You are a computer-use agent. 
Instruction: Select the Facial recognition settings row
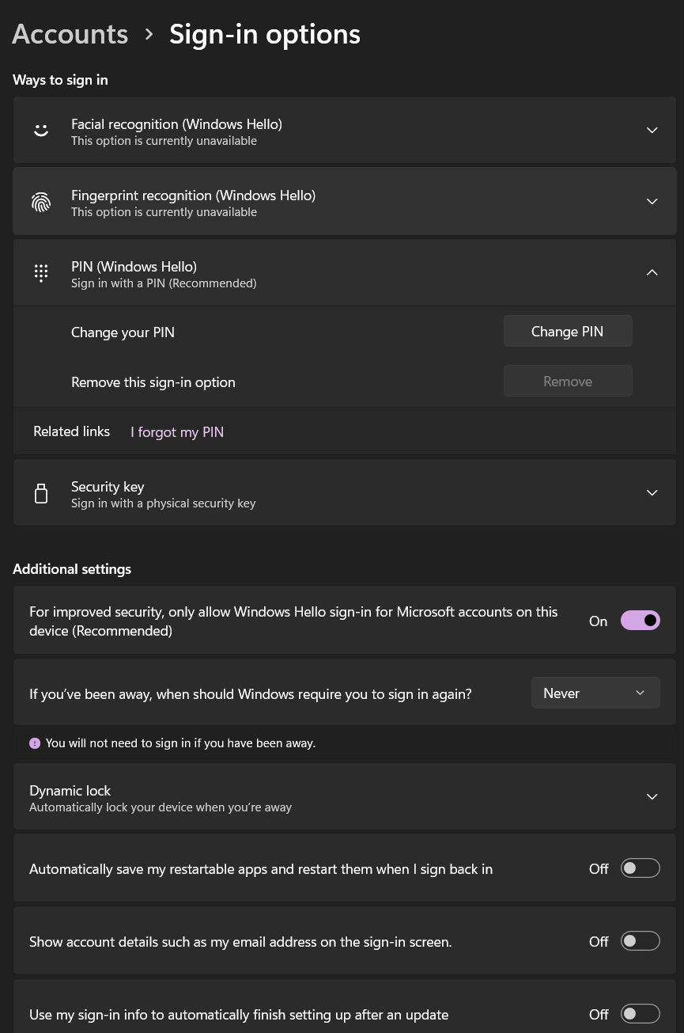tap(344, 130)
